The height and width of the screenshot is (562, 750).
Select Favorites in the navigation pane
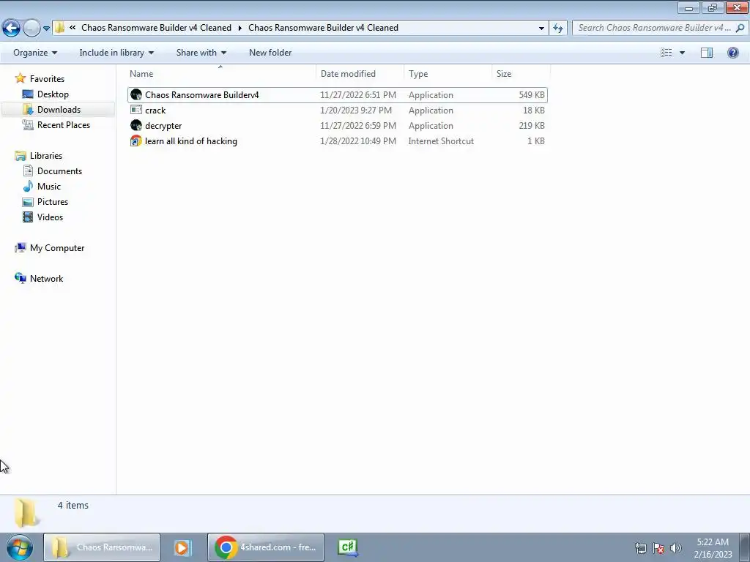(47, 79)
